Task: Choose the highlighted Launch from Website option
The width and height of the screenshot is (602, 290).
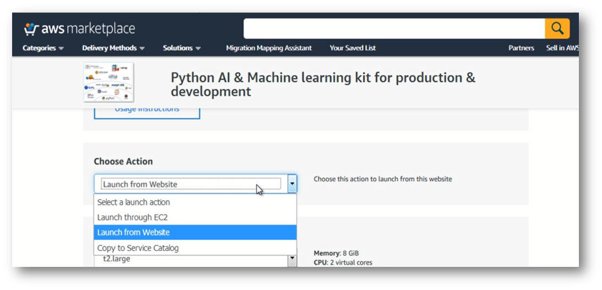Action: pyautogui.click(x=195, y=232)
